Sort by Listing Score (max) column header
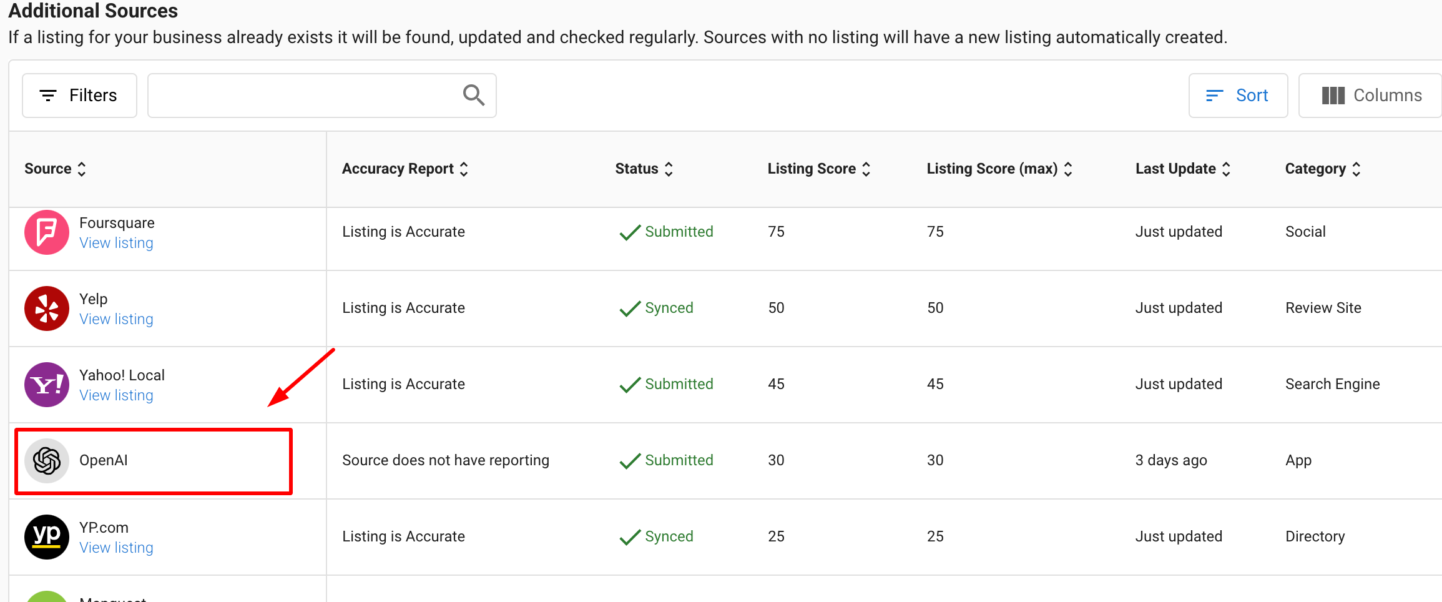This screenshot has width=1442, height=602. (999, 169)
